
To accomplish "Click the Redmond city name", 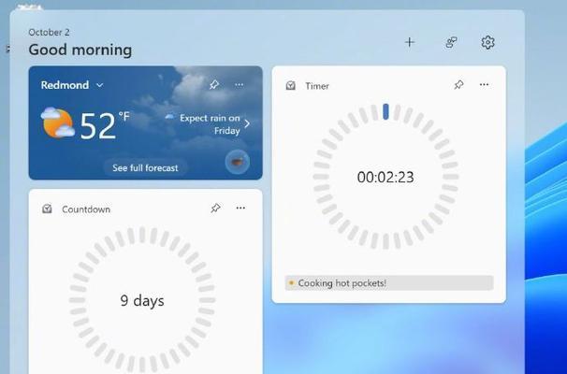I will [x=65, y=85].
